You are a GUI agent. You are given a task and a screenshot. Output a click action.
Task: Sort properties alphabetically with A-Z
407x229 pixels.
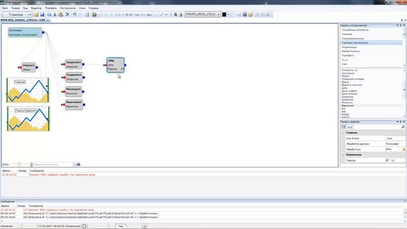pos(350,127)
